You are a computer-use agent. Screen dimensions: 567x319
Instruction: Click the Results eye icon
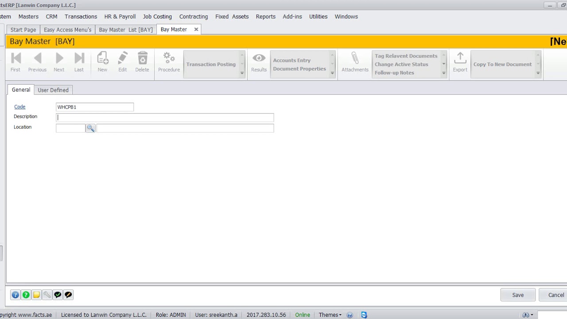[259, 58]
